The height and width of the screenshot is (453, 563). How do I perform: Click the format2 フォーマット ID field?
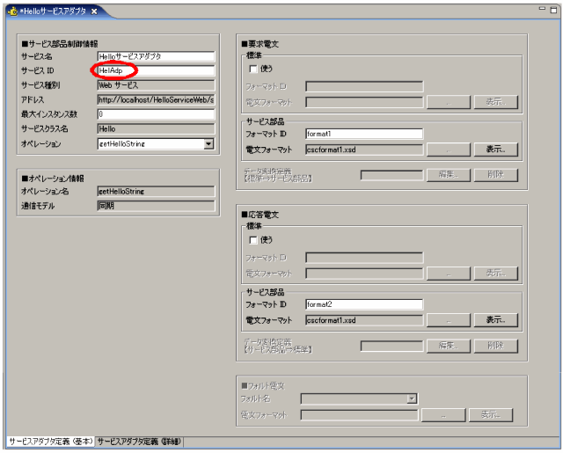click(364, 304)
